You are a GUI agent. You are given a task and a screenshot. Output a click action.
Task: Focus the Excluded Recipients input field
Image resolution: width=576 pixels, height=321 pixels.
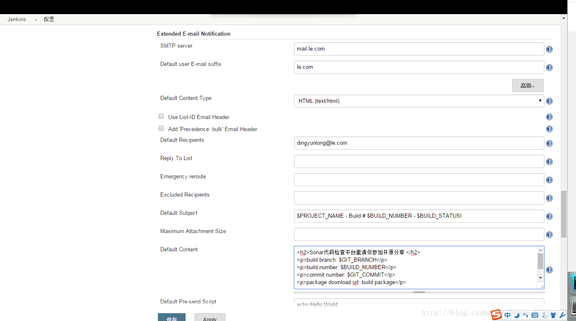coord(419,198)
